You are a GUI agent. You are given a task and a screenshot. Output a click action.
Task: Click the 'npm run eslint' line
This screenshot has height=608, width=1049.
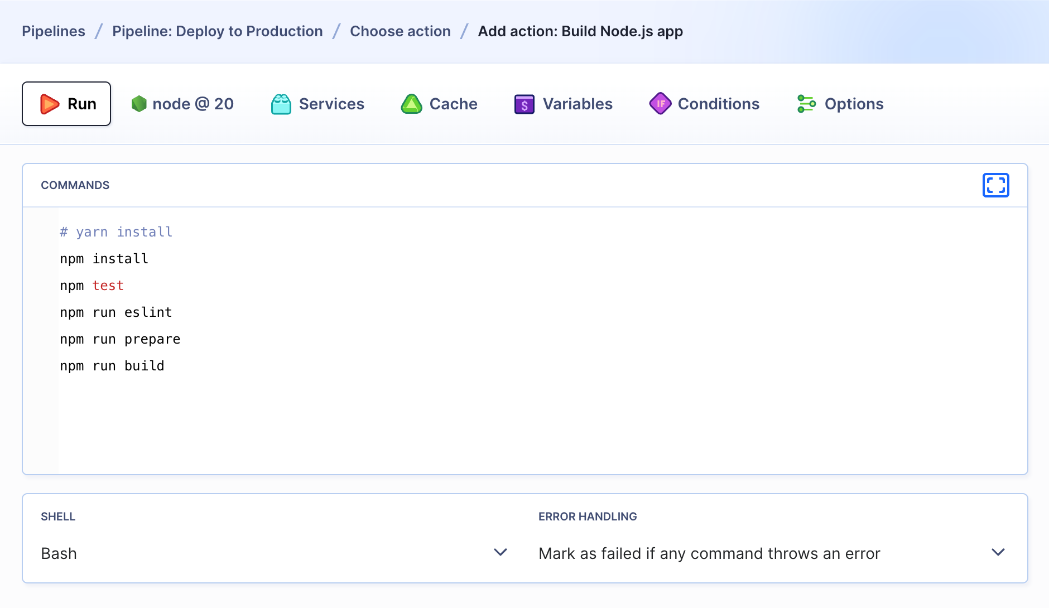click(x=116, y=312)
